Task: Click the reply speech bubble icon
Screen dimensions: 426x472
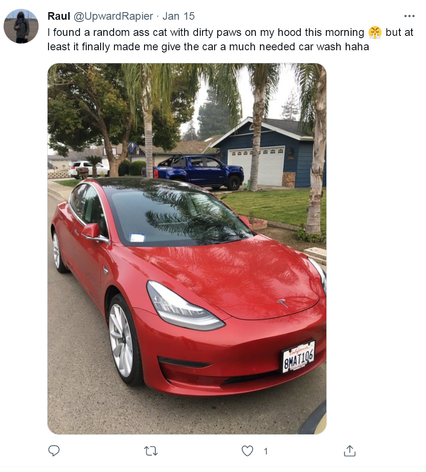Action: click(x=54, y=450)
